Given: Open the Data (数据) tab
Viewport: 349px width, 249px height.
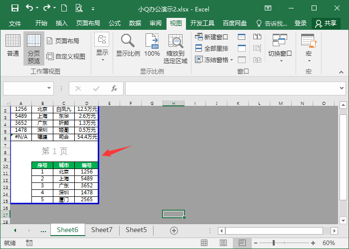Looking at the screenshot, I should click(135, 23).
